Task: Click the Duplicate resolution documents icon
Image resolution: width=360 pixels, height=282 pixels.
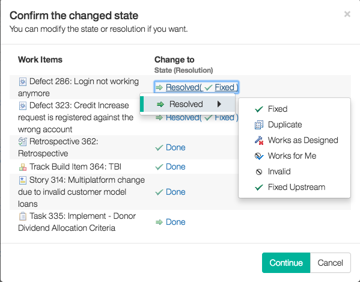Action: click(x=259, y=124)
